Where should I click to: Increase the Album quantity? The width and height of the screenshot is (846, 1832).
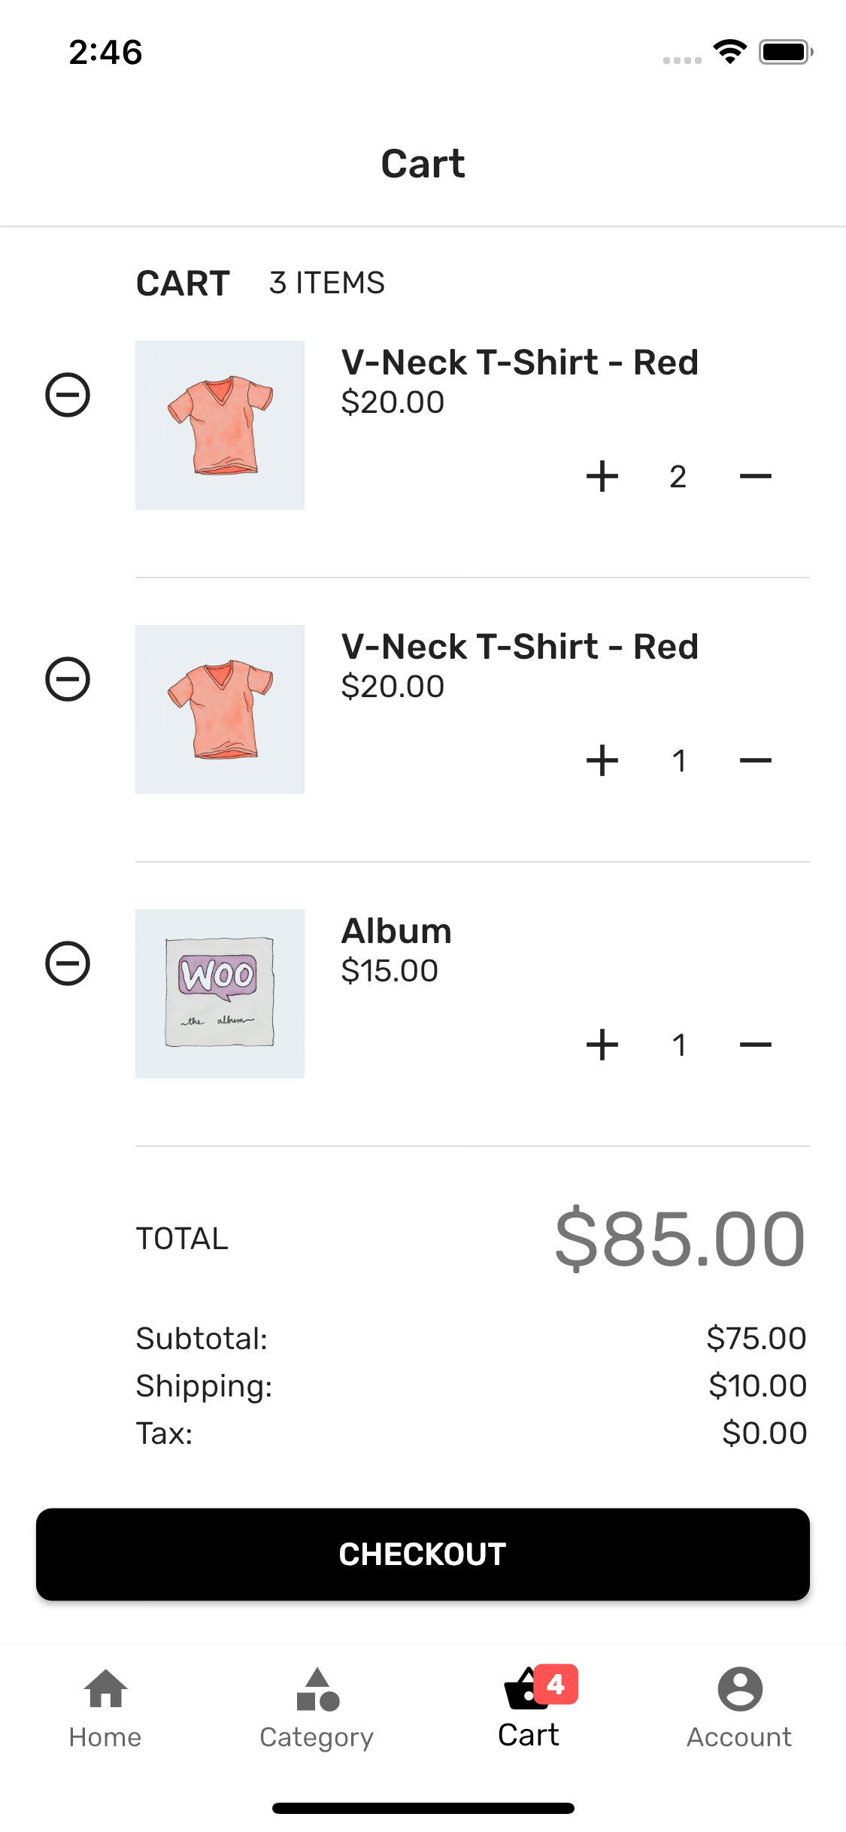pos(602,1045)
